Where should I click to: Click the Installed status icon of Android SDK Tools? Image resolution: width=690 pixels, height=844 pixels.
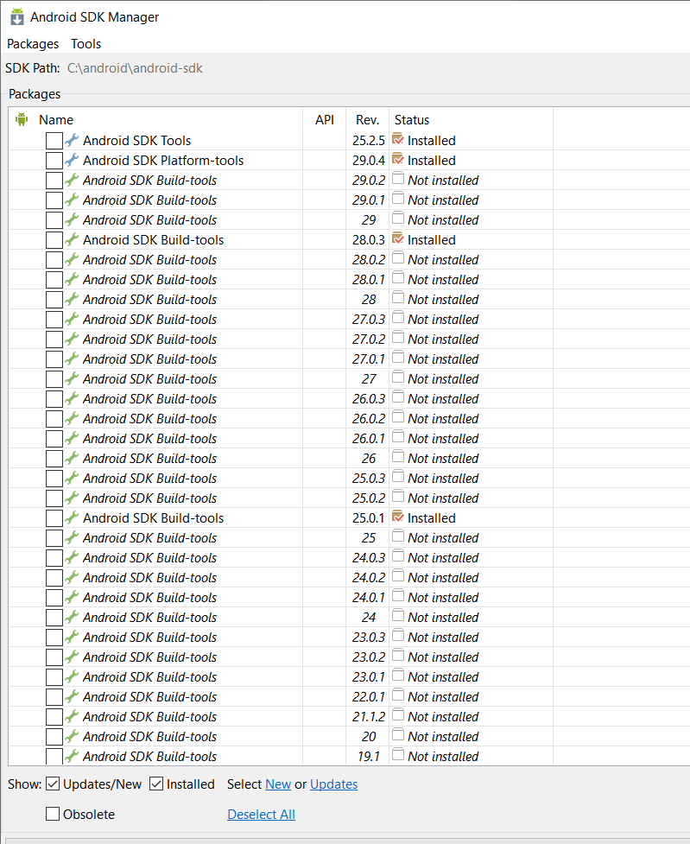(398, 139)
